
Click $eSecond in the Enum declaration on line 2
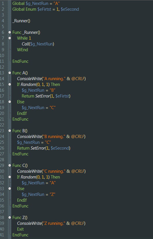click(x=70, y=9)
